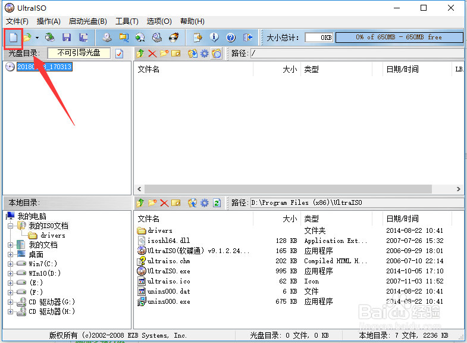This screenshot has width=467, height=343.
Task: Click the Open file folder toolbar icon
Action: (x=27, y=38)
